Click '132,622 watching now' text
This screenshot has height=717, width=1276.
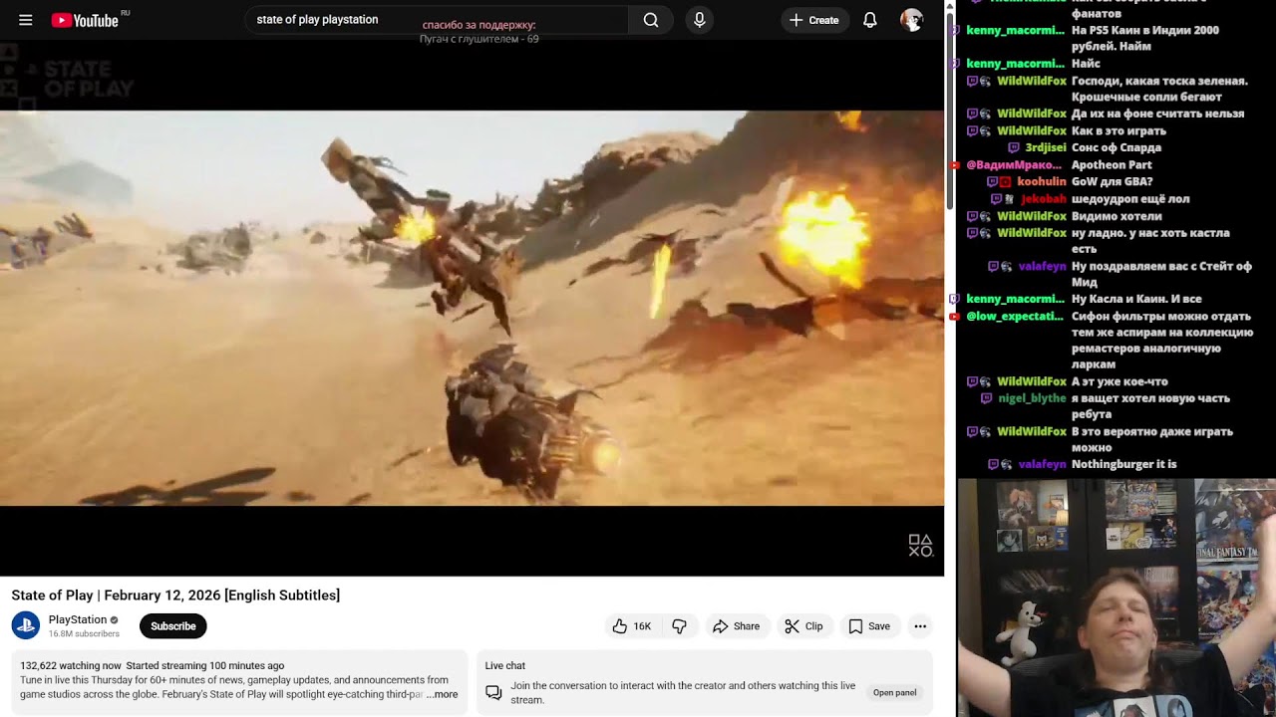tap(71, 665)
